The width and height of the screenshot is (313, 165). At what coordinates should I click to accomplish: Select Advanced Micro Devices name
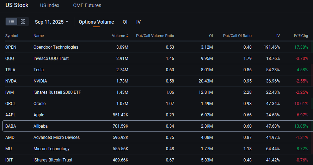[x=56, y=137]
